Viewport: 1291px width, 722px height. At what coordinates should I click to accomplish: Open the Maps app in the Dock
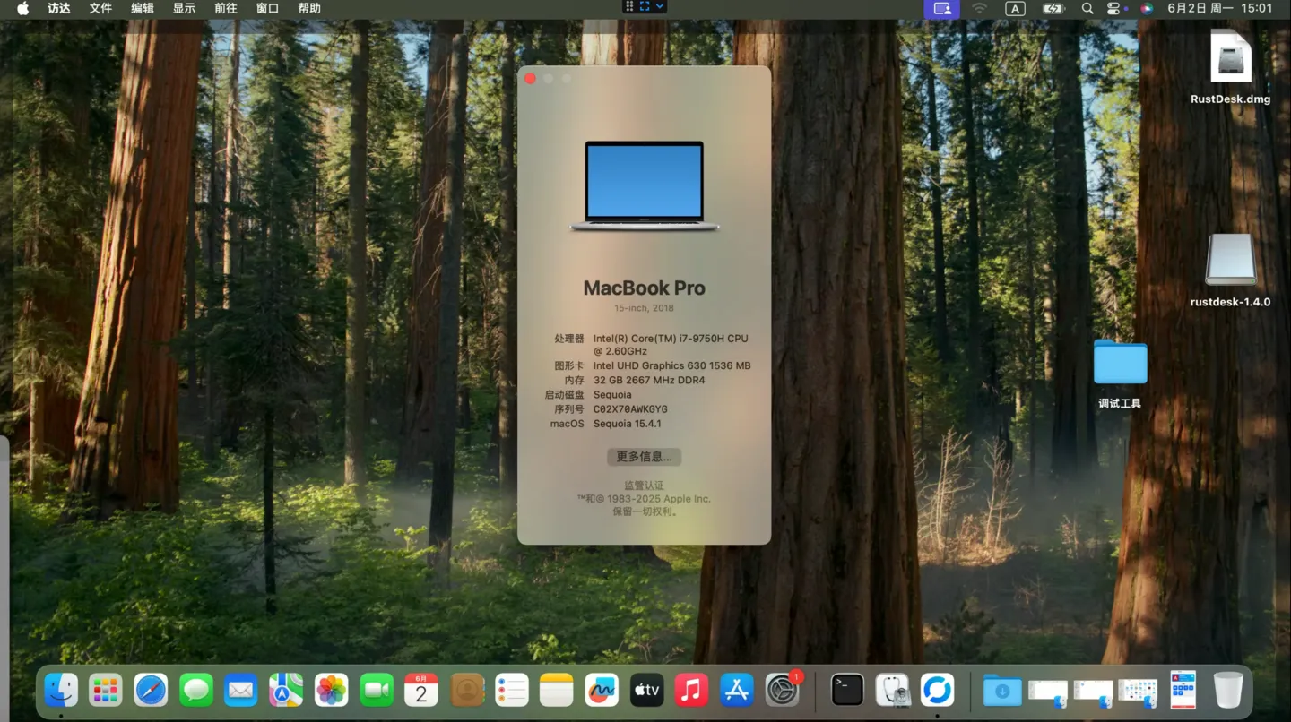(x=285, y=690)
